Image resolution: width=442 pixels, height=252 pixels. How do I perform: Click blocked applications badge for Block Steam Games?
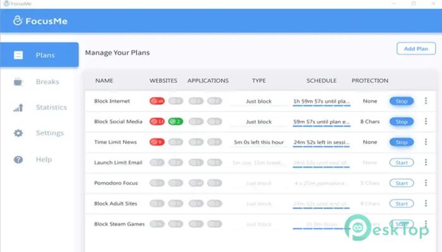tap(196, 224)
